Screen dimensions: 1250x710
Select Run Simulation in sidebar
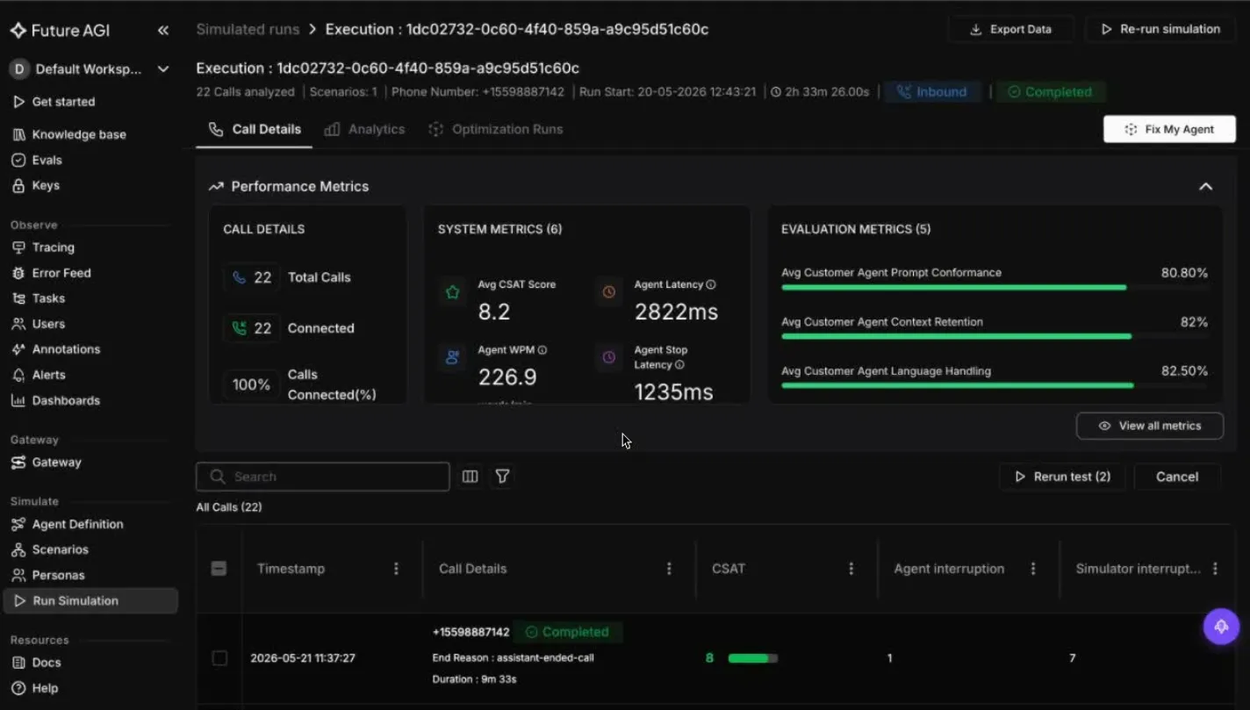tap(91, 600)
